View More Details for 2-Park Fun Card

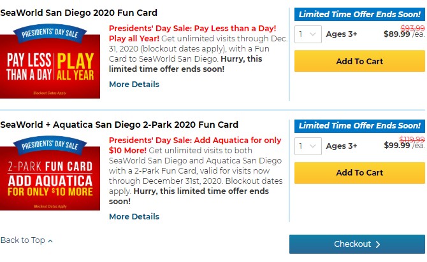point(134,217)
